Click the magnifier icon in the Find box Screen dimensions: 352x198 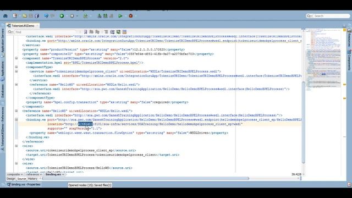[10, 32]
